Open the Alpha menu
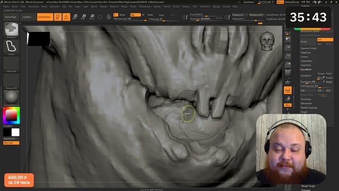 coord(6,6)
